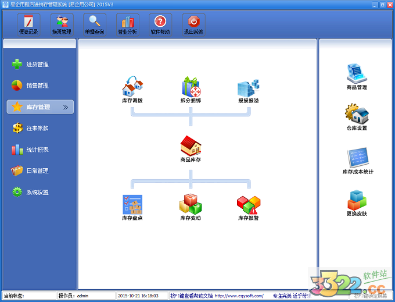Select 统计报表 in the sidebar
The width and height of the screenshot is (395, 302).
30,150
